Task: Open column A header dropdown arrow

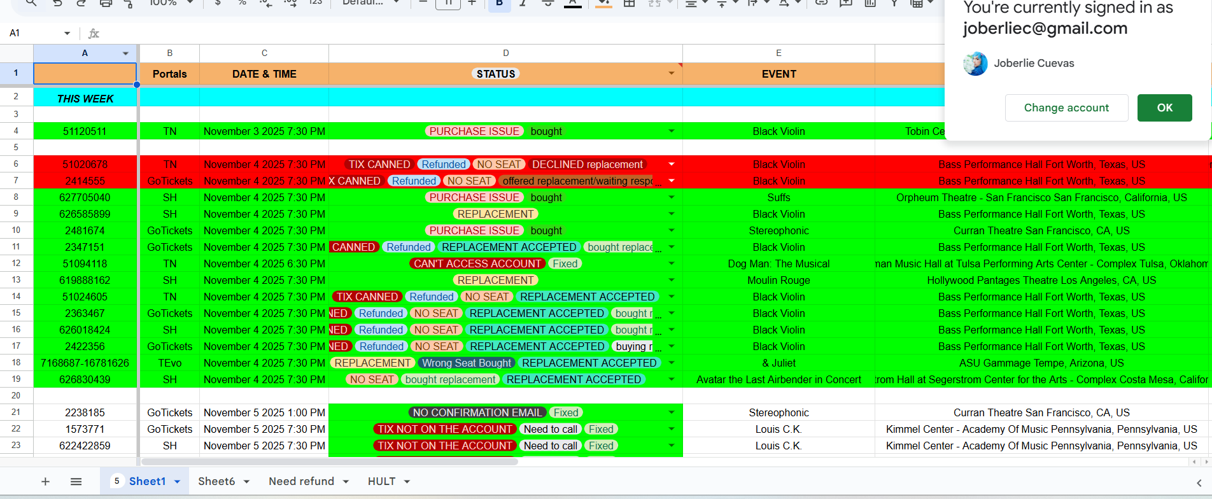Action: [x=125, y=53]
